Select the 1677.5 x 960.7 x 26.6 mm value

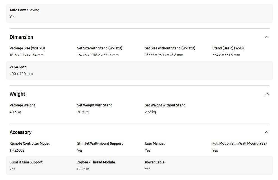point(164,55)
